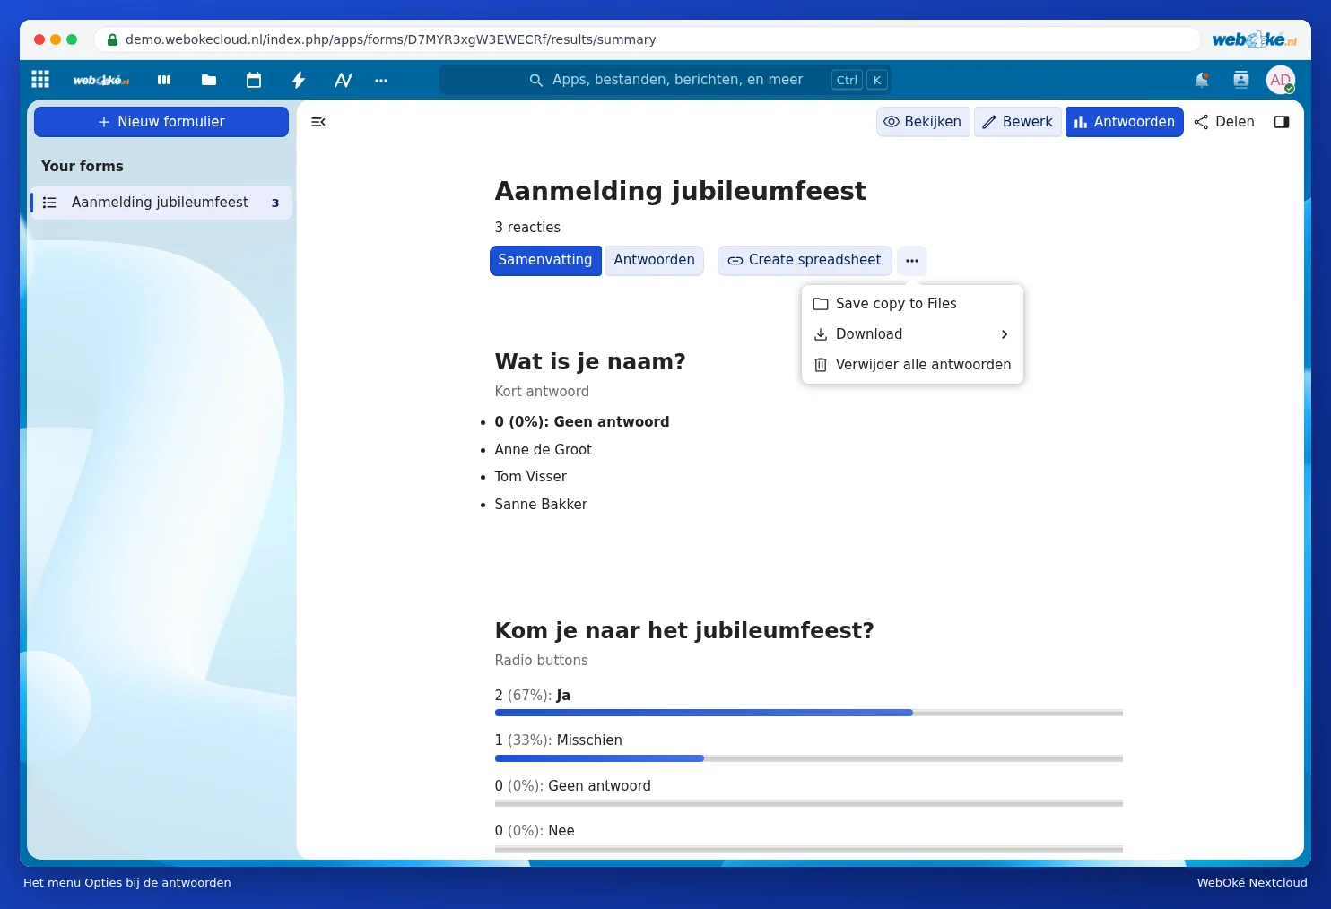The image size is (1331, 909).
Task: Expand the Download submenu arrow
Action: tap(1005, 334)
